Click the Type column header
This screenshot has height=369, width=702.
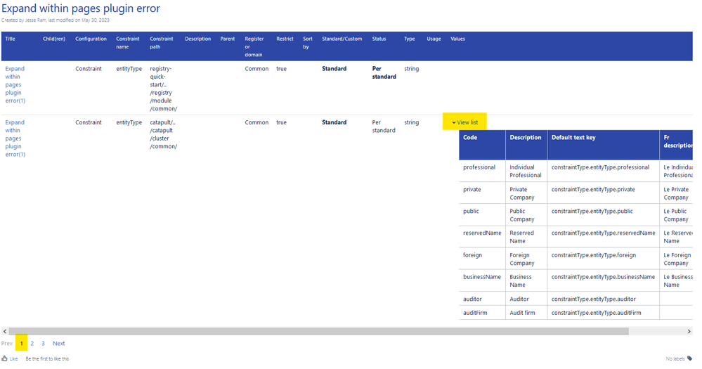[x=409, y=39]
